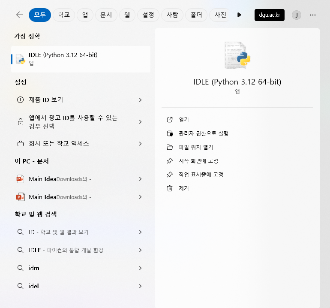
Task: Expand the idm suggestion chevron
Action: click(141, 268)
